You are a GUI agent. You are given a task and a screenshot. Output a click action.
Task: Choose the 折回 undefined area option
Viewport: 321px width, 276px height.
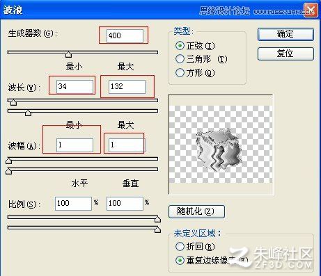pos(180,247)
